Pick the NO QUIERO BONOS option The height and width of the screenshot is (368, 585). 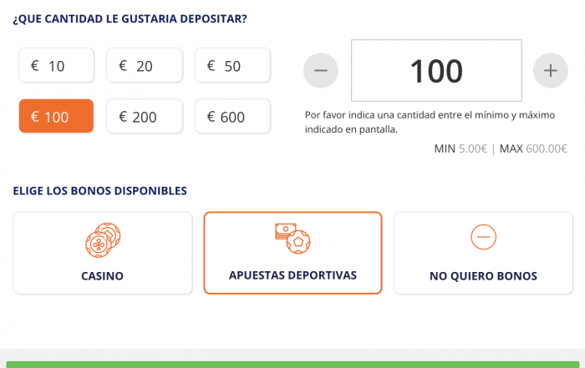coord(483,254)
